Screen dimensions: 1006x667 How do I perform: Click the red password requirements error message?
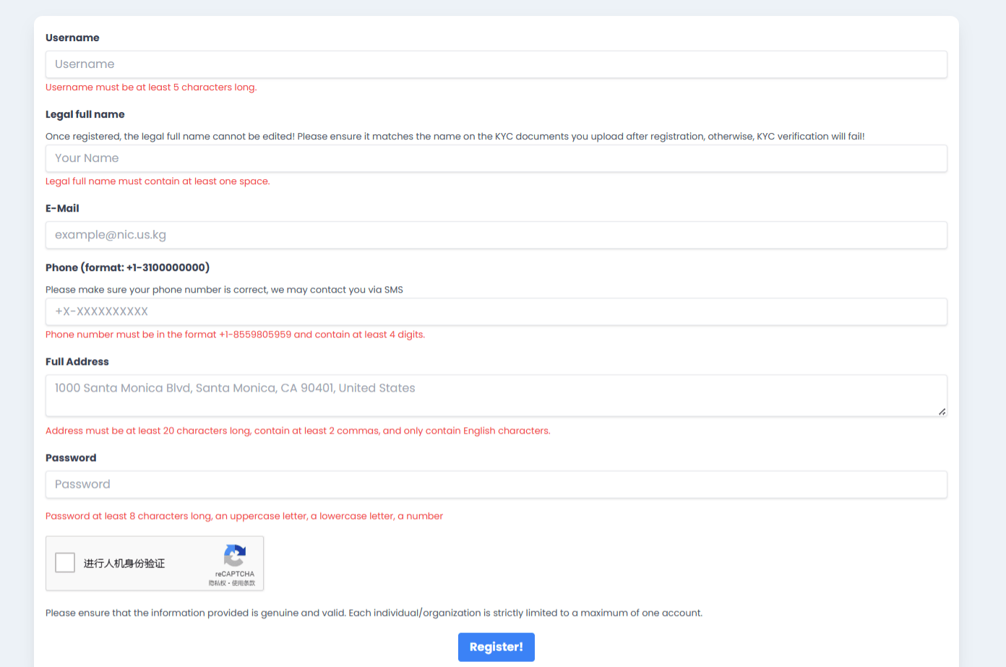point(244,516)
